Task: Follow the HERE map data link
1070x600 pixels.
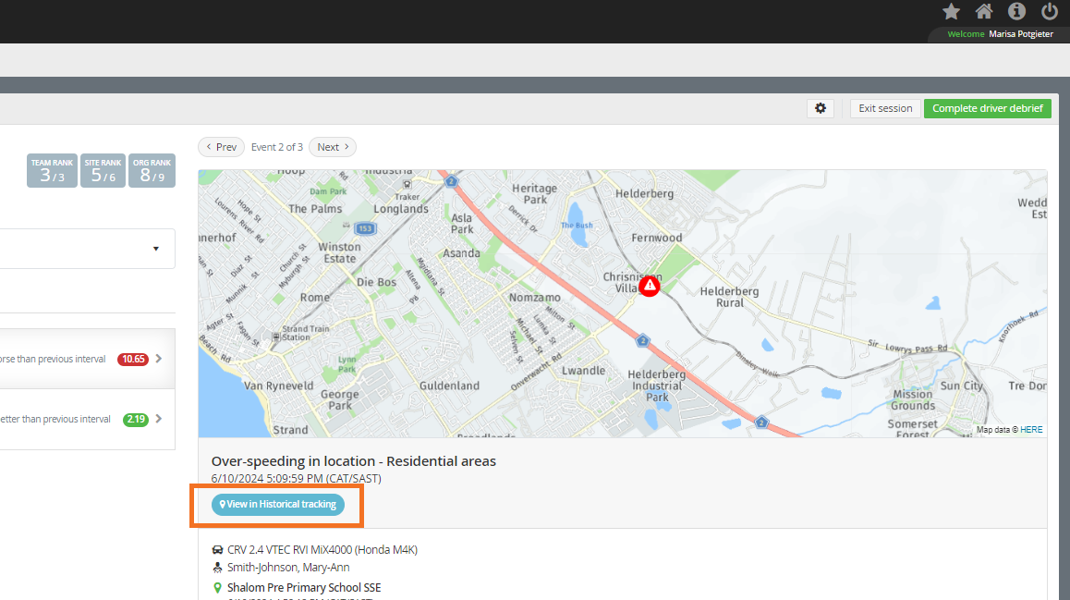Action: (1031, 429)
